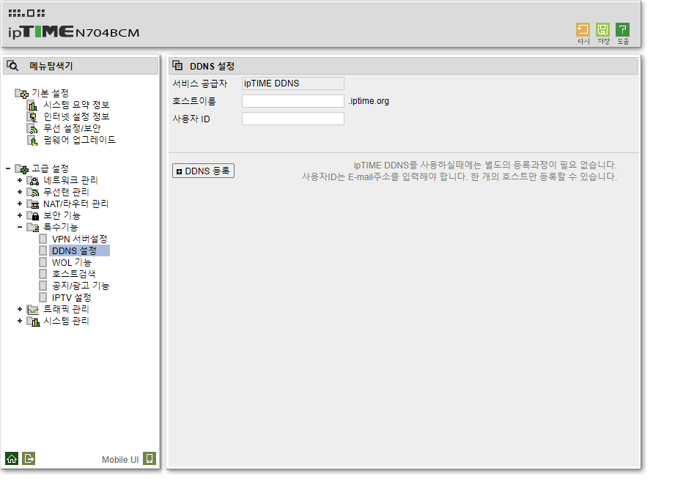Click the 호스트검색 page icon
Viewport: 686px width, 498px height.
pyautogui.click(x=43, y=274)
